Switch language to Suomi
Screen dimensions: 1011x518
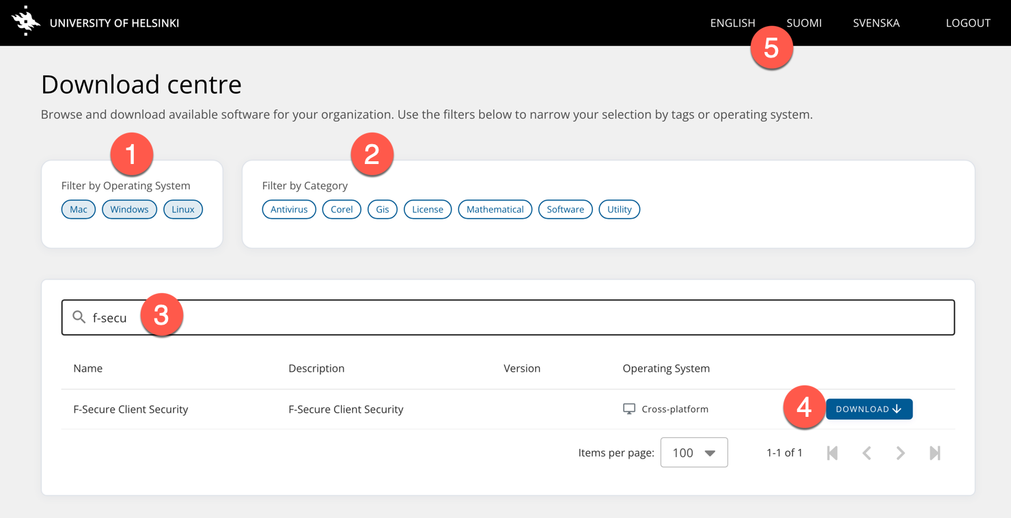point(804,23)
